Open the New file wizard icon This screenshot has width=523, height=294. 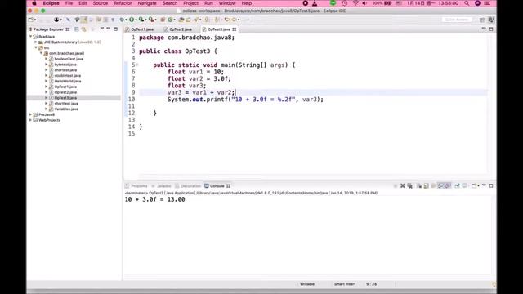(x=30, y=20)
